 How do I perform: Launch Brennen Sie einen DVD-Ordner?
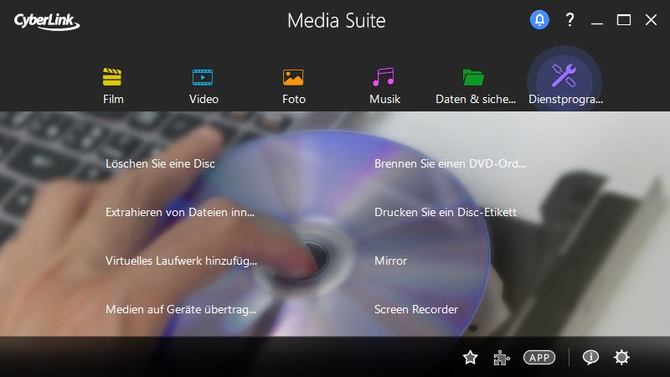click(451, 163)
